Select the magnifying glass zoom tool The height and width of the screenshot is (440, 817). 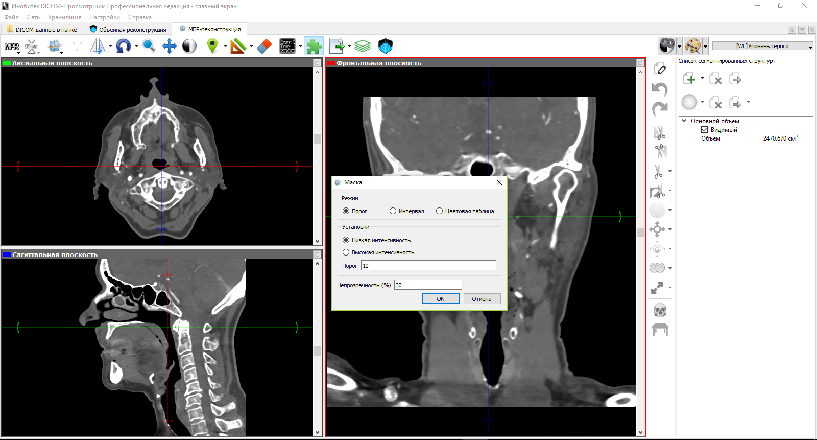[149, 46]
